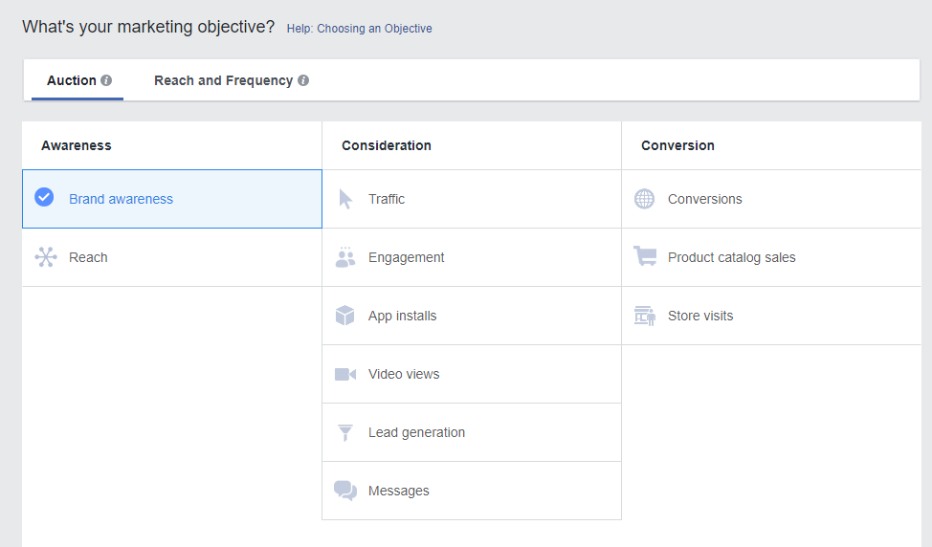Click the Traffic cursor icon

pos(345,199)
